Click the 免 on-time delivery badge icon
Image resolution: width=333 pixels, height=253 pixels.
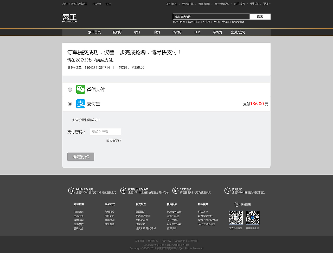pyautogui.click(x=123, y=191)
